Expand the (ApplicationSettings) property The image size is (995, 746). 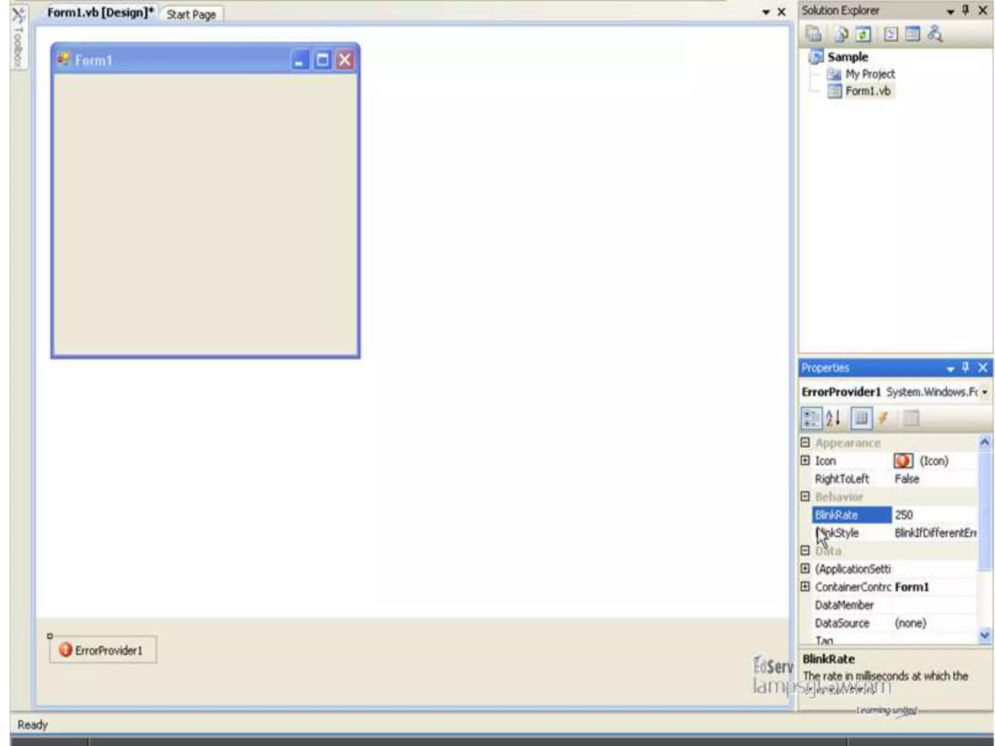[x=805, y=568]
